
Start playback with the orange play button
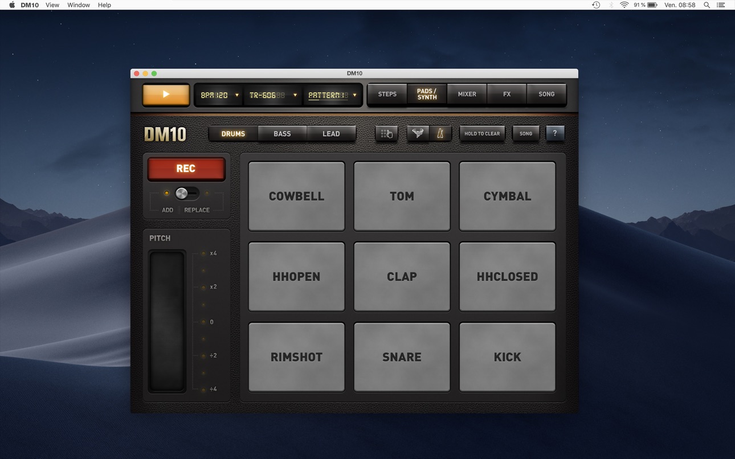[x=166, y=95]
